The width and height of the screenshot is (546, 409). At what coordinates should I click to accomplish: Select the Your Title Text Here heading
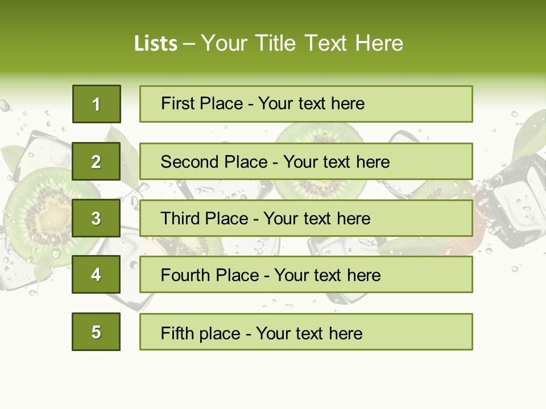301,43
